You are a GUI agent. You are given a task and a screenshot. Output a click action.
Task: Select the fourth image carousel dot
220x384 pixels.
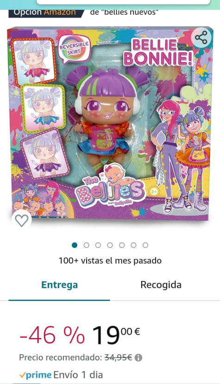(x=110, y=245)
